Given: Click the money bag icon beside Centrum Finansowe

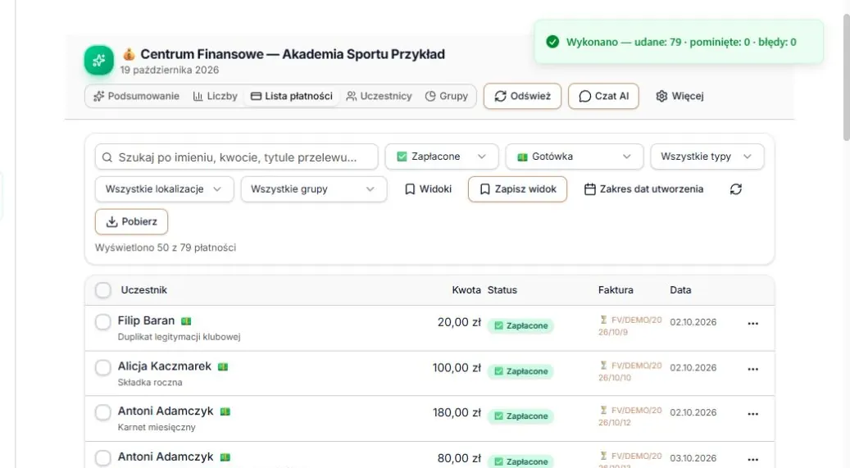Looking at the screenshot, I should point(129,54).
